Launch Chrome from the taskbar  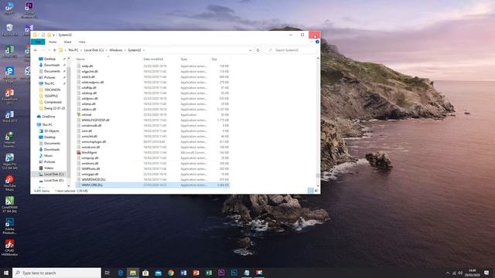tap(171, 273)
